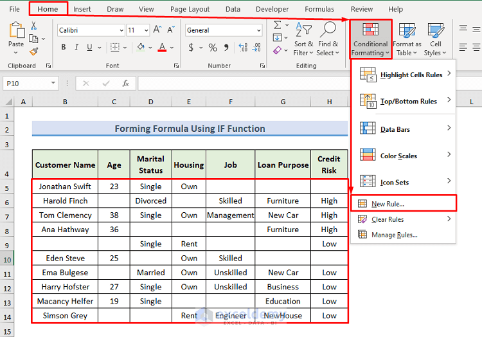This screenshot has height=337, width=482.
Task: Toggle Italic formatting
Action: click(76, 48)
